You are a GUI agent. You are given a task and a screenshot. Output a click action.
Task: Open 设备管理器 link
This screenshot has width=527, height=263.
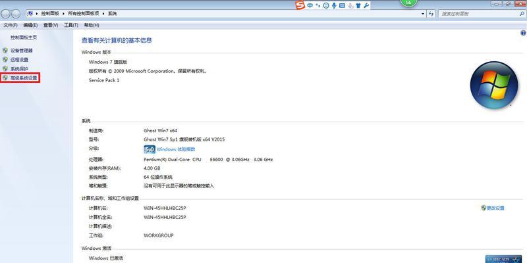(x=22, y=51)
